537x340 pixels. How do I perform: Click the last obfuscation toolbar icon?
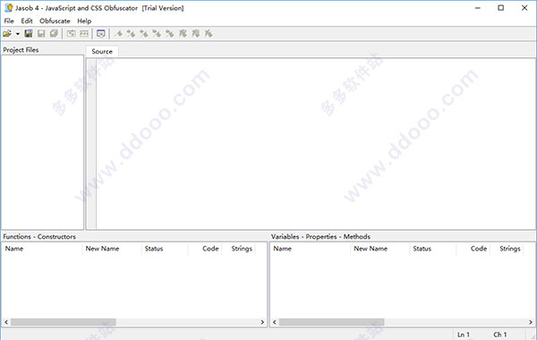point(209,34)
